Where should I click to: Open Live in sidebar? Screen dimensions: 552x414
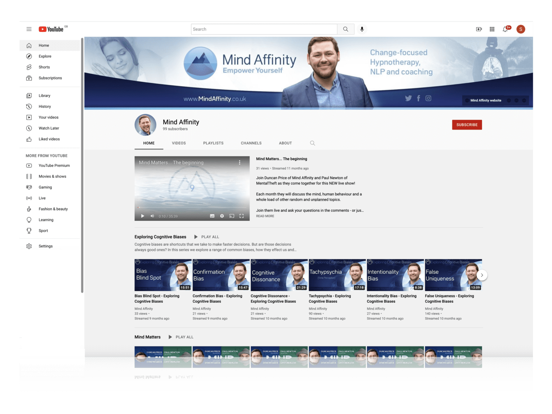(x=50, y=198)
